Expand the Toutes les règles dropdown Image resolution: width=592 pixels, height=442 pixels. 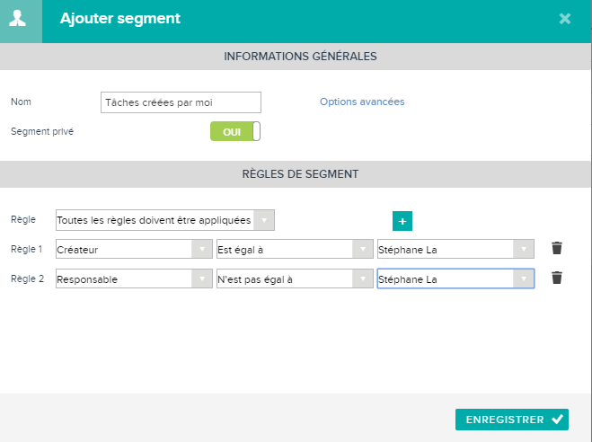click(165, 220)
